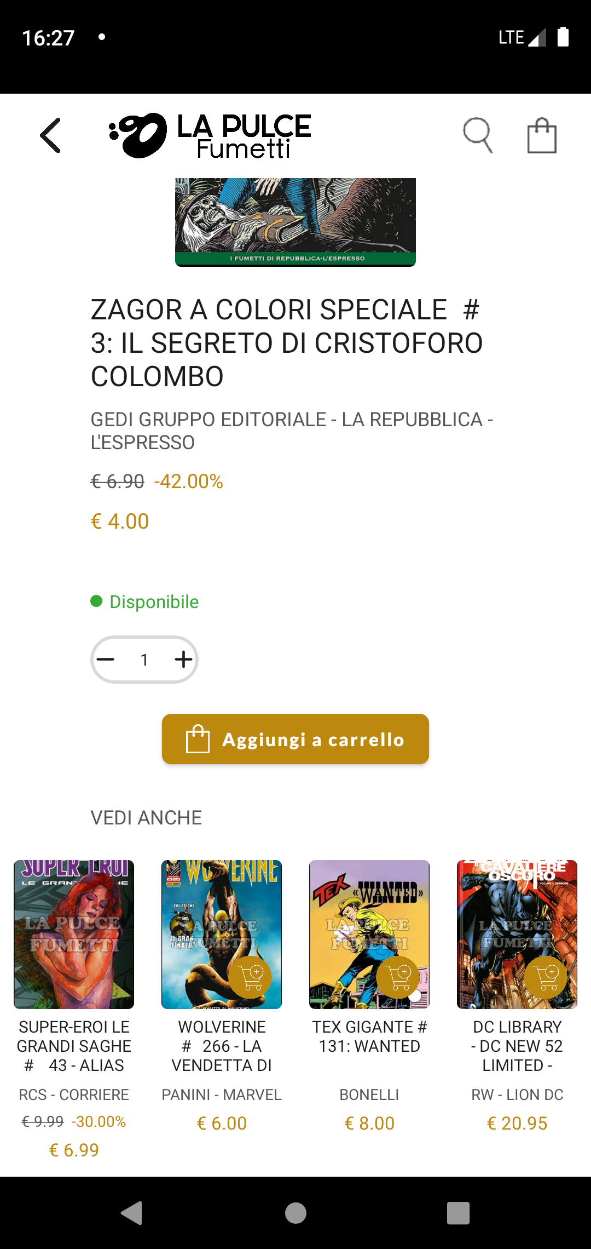Add Wolverine #266 to cart icon
The image size is (591, 1249).
tap(251, 977)
